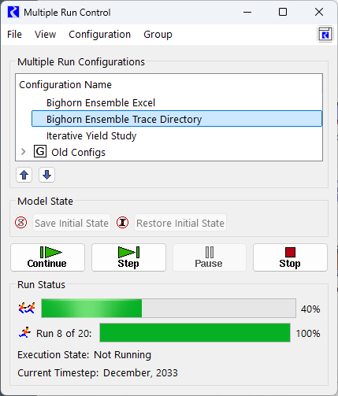This screenshot has width=338, height=396.
Task: Expand the Old Configs group chevron
Action: [24, 152]
